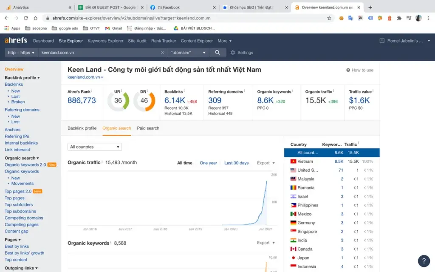Open the All countries dropdown
Image resolution: width=435 pixels, height=272 pixels.
(94, 147)
